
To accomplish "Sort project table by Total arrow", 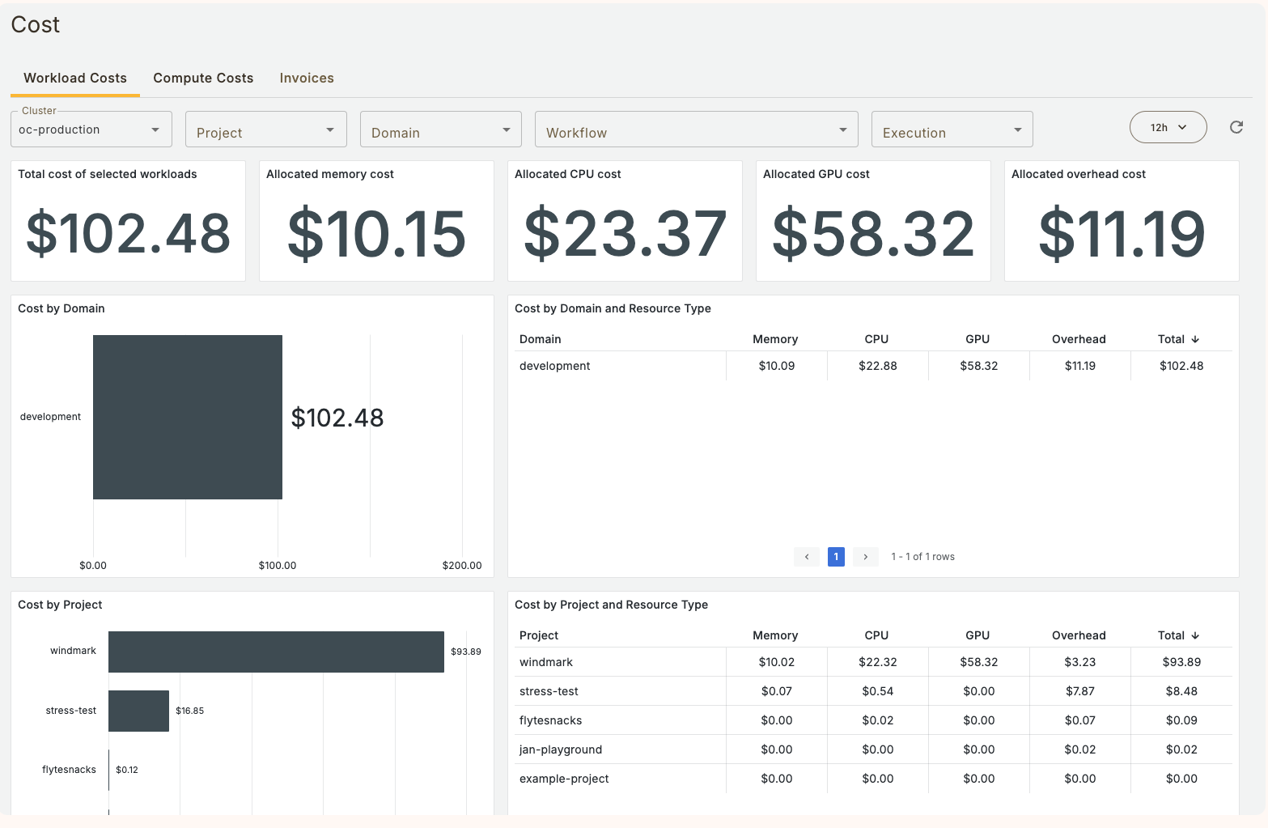I will click(x=1195, y=635).
